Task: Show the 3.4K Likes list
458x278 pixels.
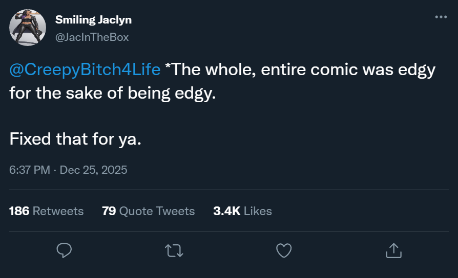Action: (242, 211)
